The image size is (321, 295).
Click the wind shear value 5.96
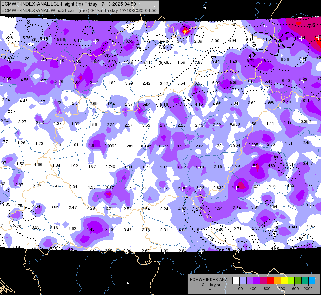point(61,40)
